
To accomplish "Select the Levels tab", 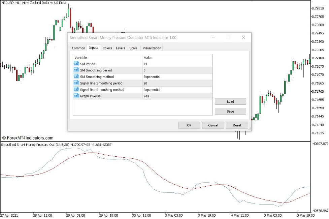I will click(x=120, y=48).
